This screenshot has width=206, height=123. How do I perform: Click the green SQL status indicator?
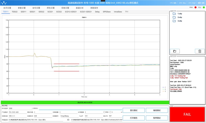[204, 7]
